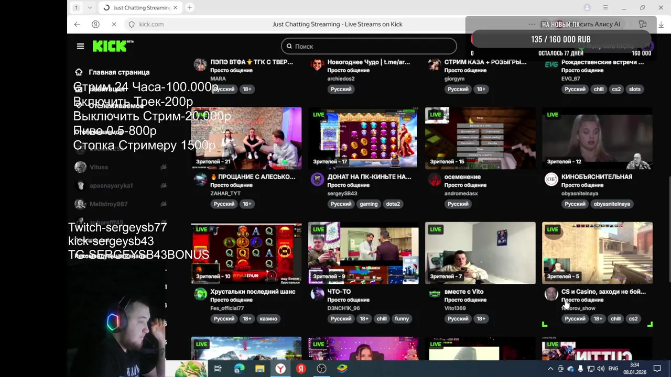Open BlueStacks from the taskbar

[x=342, y=369]
